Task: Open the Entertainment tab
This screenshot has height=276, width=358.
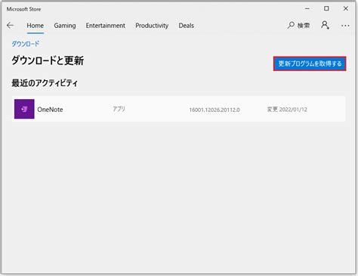Action: tap(106, 26)
